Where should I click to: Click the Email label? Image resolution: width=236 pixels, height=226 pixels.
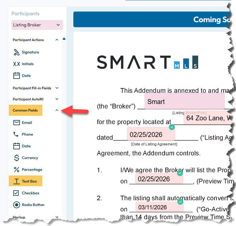point(27,123)
